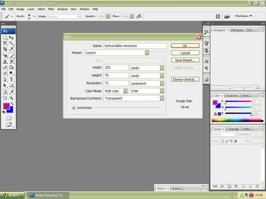This screenshot has height=199, width=266.
Task: Open the Layer menu
Action: tap(31, 9)
